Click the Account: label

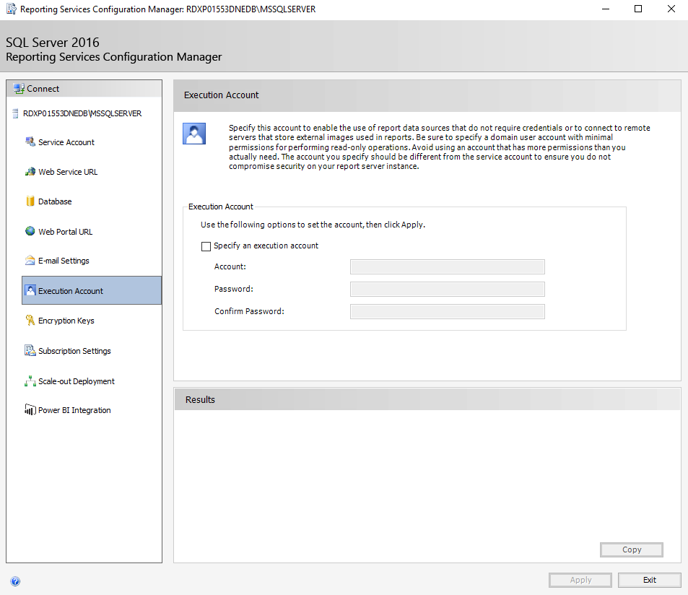(230, 266)
